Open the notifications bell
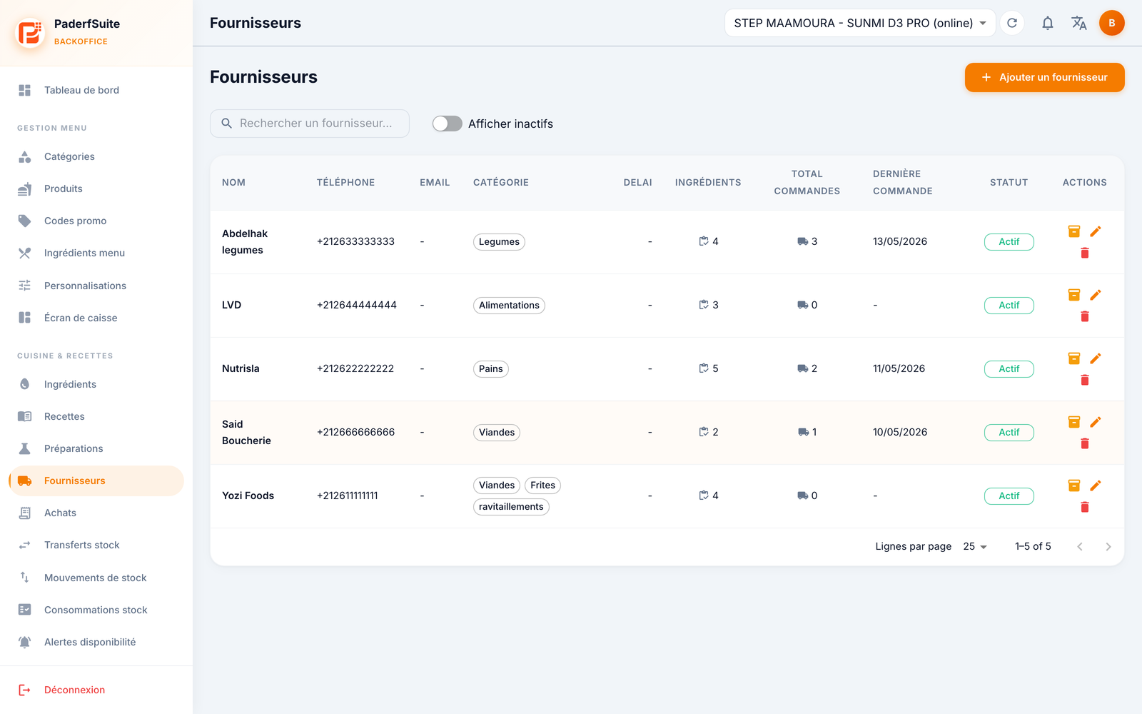This screenshot has width=1142, height=714. (x=1048, y=23)
